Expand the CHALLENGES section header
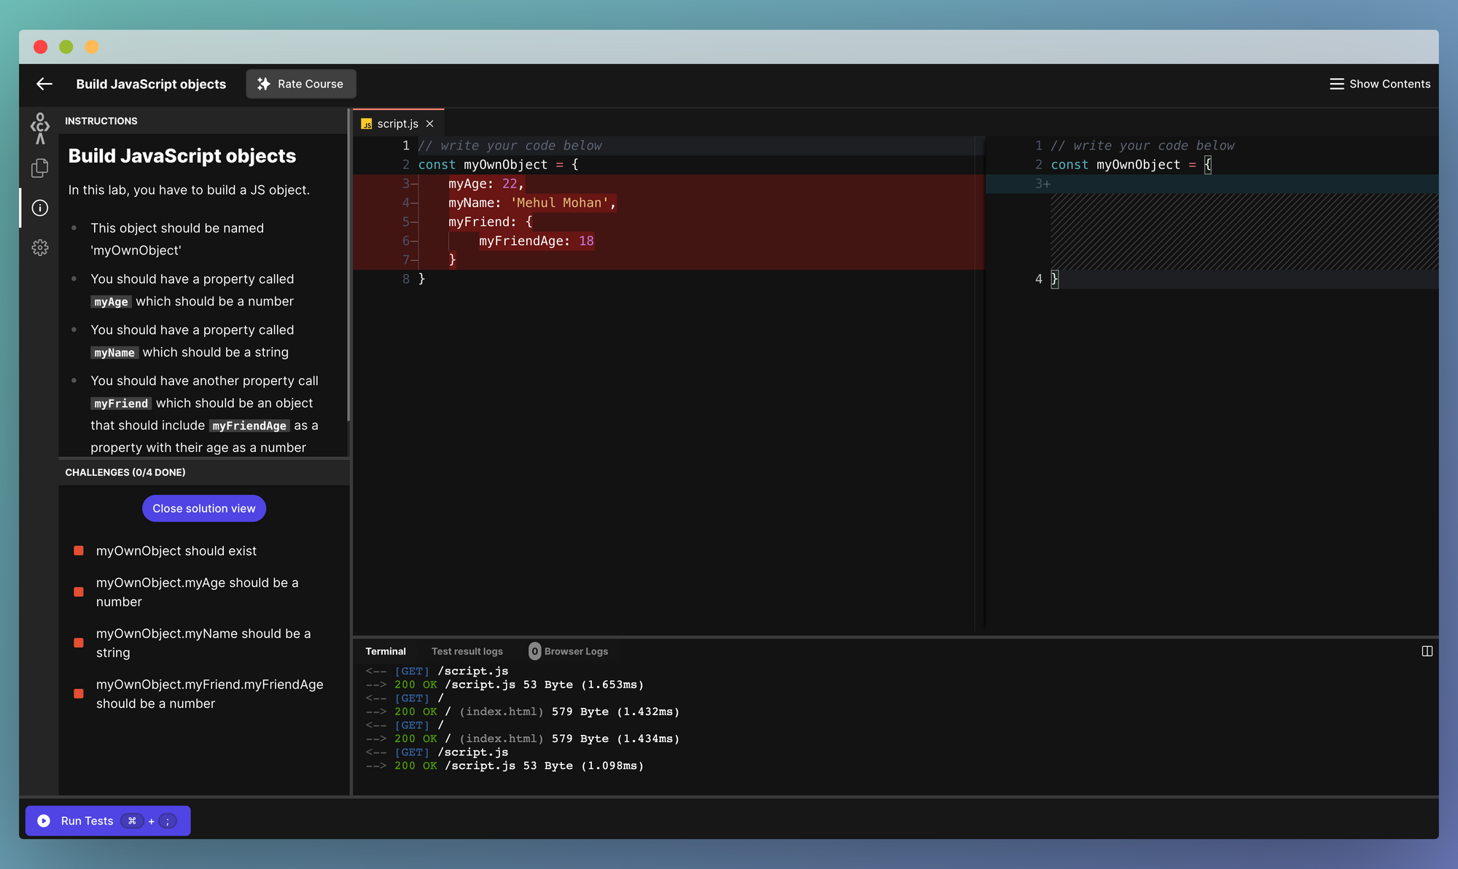Screen dimensions: 1458x869 click(125, 472)
